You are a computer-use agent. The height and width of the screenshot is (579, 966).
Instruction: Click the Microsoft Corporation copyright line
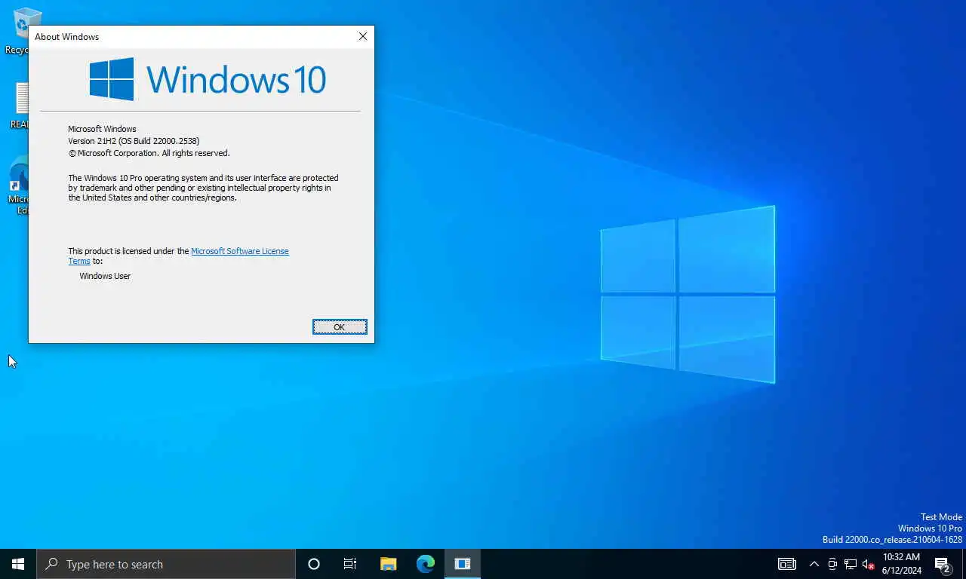149,153
